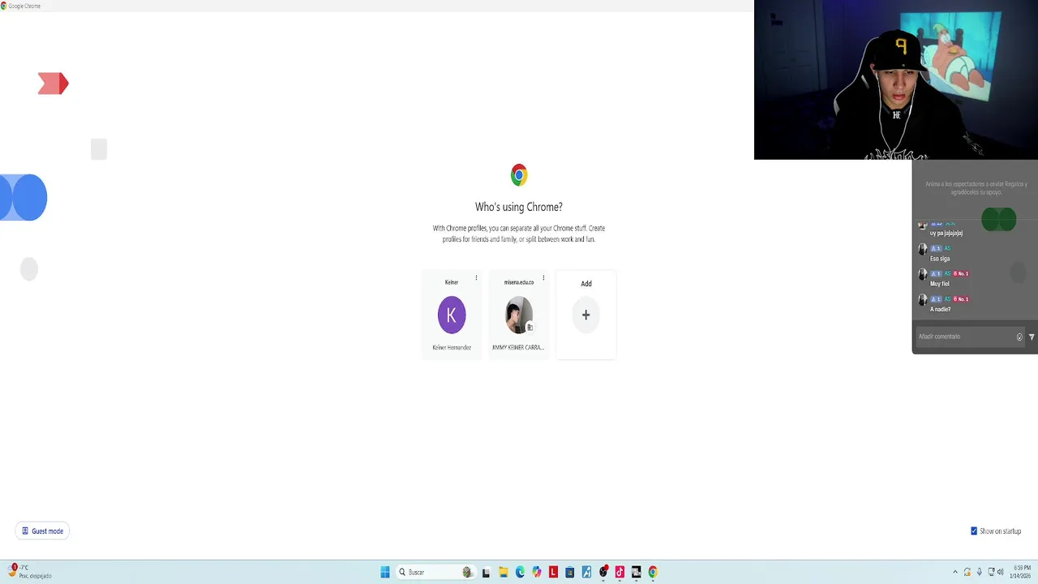Viewport: 1038px width, 584px height.
Task: Open Guest mode
Action: click(x=42, y=531)
